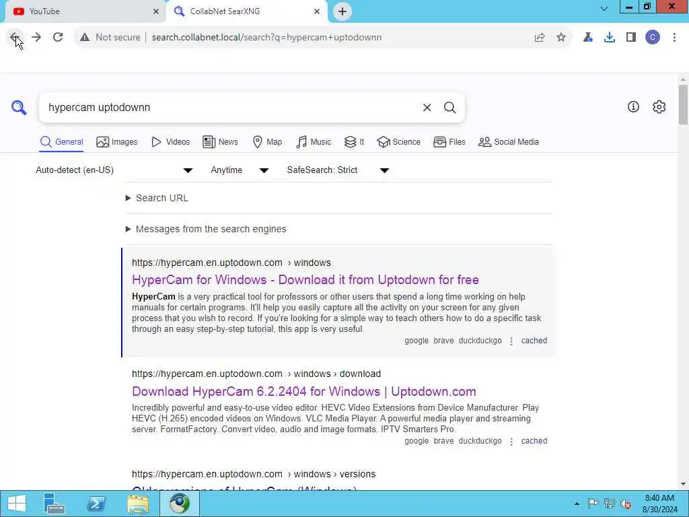This screenshot has height=517, width=689.
Task: Open the SearXNG about info icon
Action: point(633,107)
